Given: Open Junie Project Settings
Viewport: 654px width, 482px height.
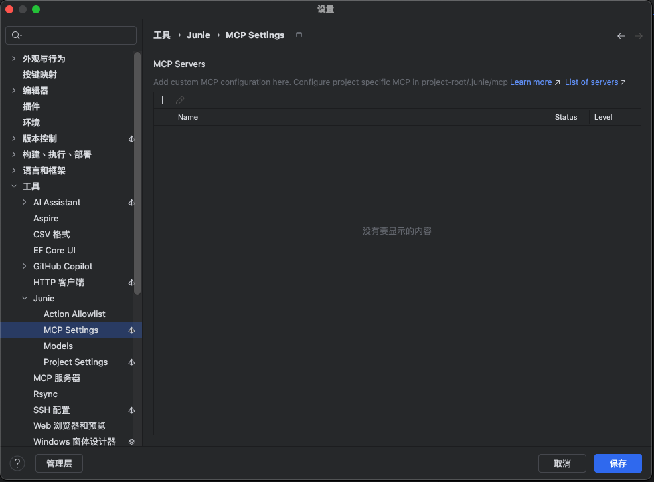Looking at the screenshot, I should coord(76,362).
